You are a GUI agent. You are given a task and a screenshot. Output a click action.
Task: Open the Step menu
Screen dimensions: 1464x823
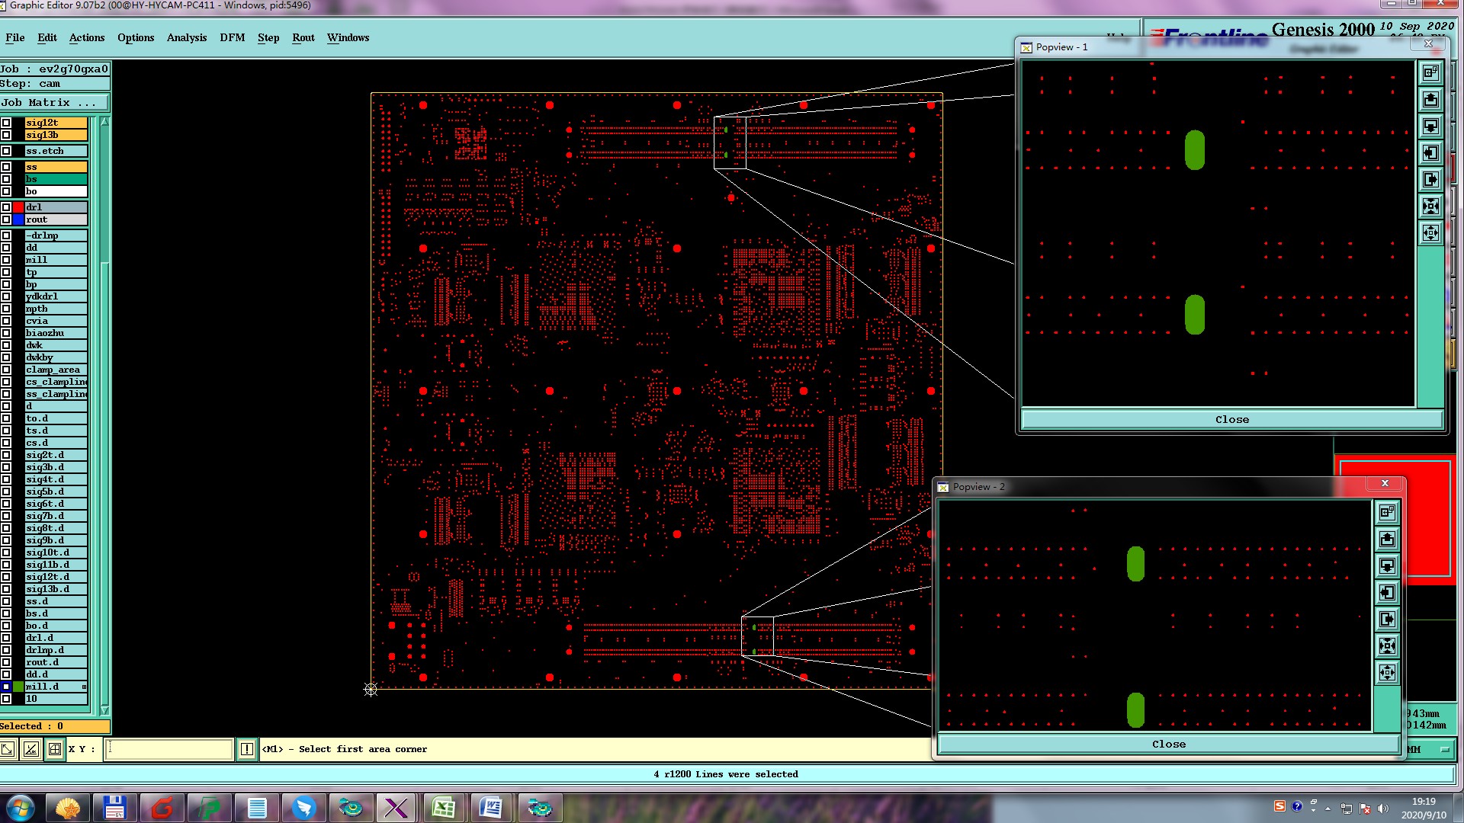click(268, 37)
